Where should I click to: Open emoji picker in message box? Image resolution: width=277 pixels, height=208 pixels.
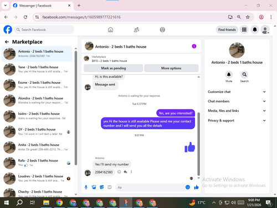point(188,187)
